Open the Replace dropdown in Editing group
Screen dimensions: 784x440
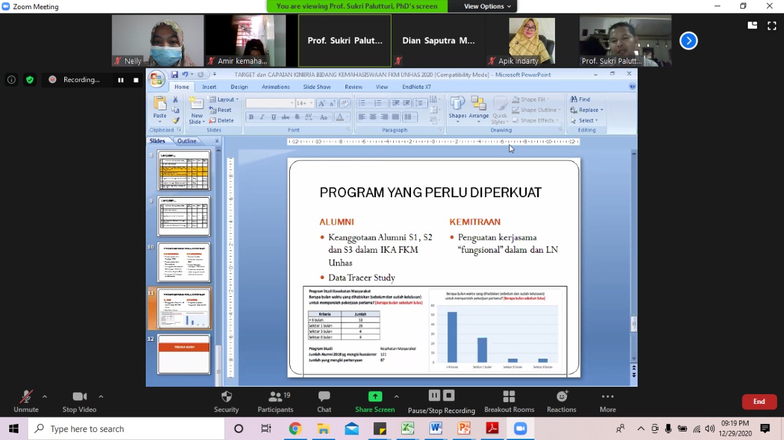coord(587,110)
